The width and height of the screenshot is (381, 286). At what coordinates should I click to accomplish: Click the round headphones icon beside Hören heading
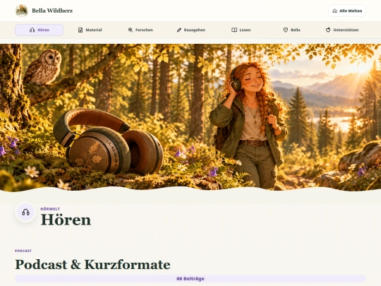[26, 212]
